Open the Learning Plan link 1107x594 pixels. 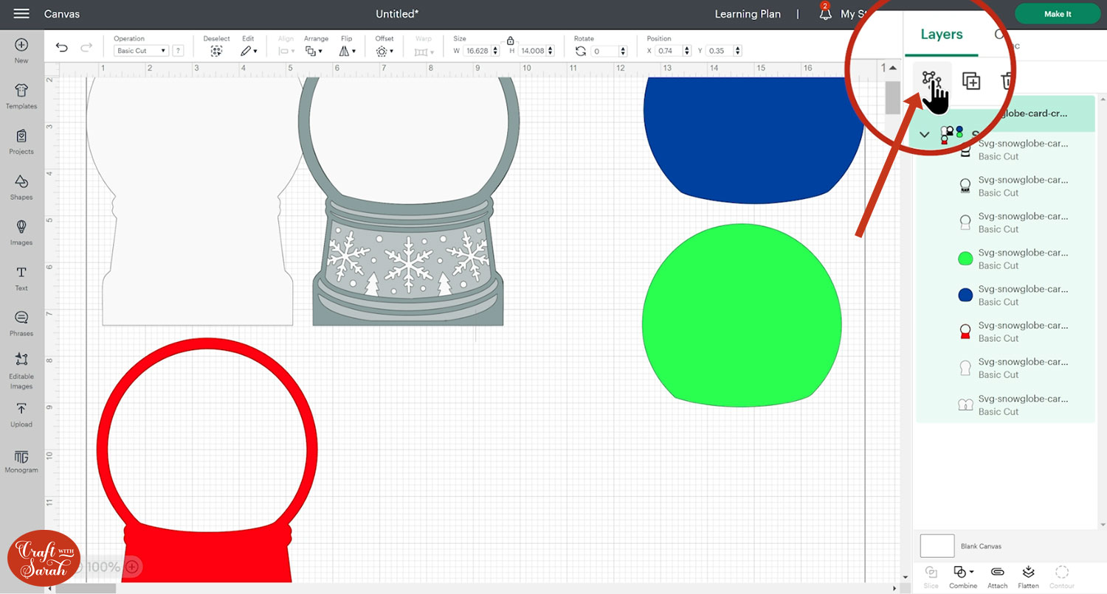(748, 14)
